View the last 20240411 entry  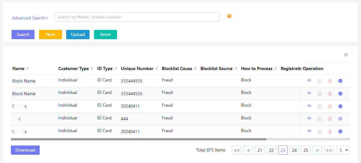[309, 131]
